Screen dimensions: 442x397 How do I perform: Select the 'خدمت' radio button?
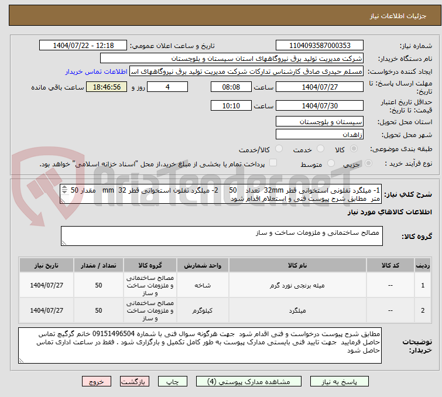tap(320, 149)
